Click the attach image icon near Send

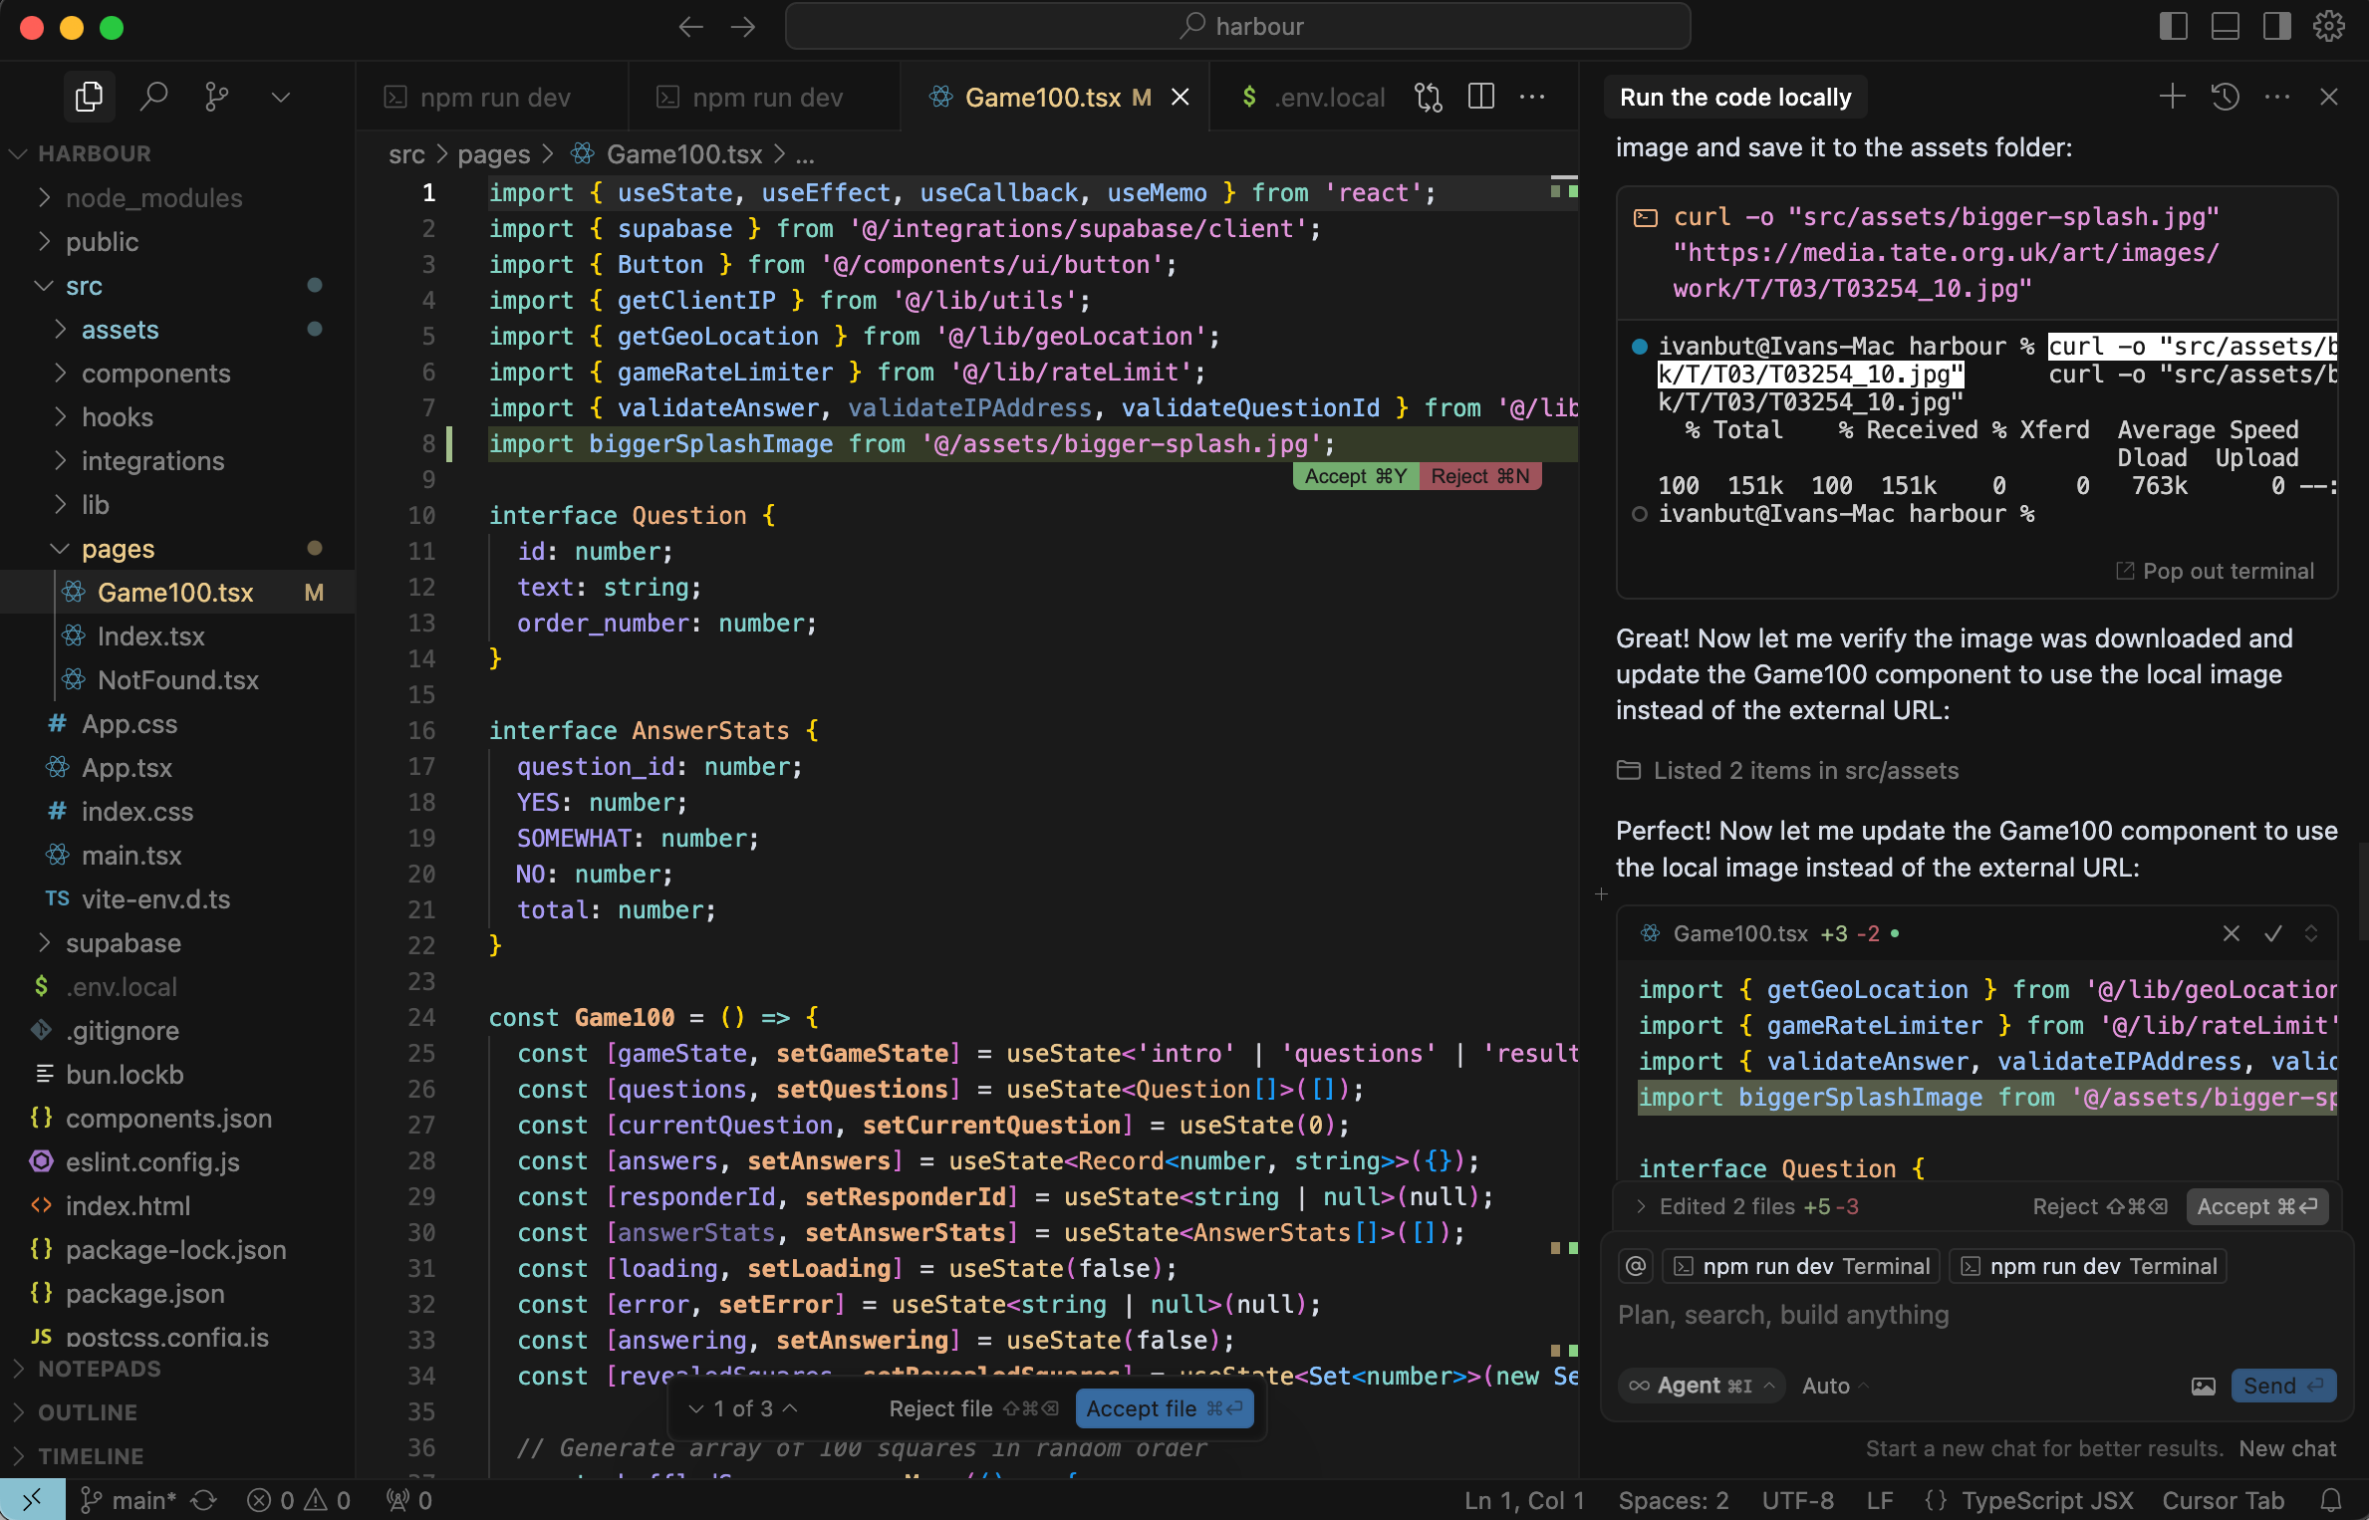2204,1386
